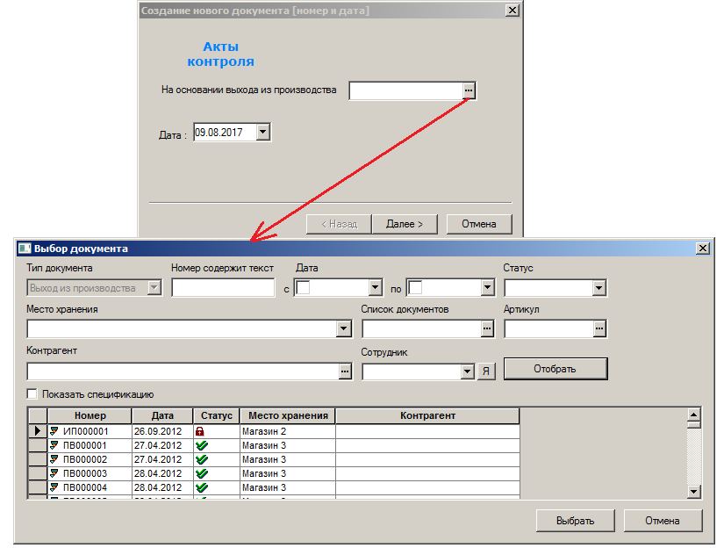Click the disabled Тип документа dropdown

94,288
